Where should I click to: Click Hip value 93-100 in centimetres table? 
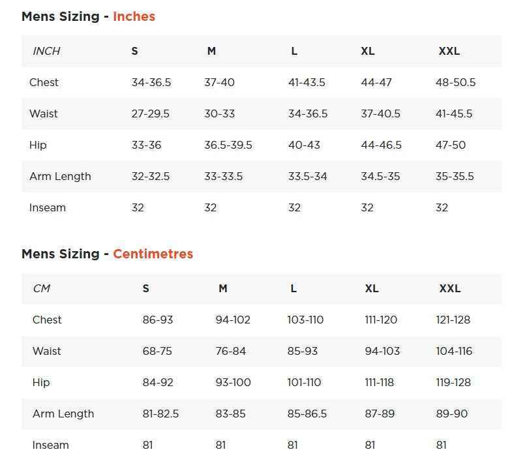(233, 382)
